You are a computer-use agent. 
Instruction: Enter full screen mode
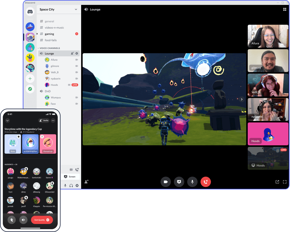285,182
